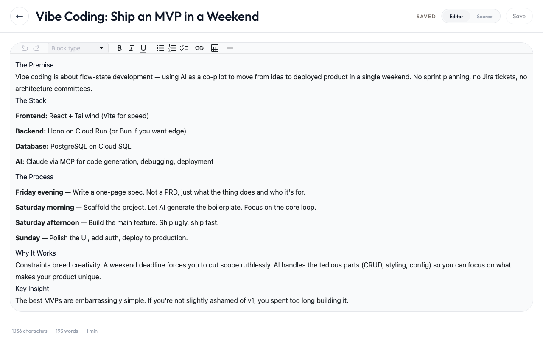
Task: Redo the last undone edit
Action: pyautogui.click(x=36, y=48)
